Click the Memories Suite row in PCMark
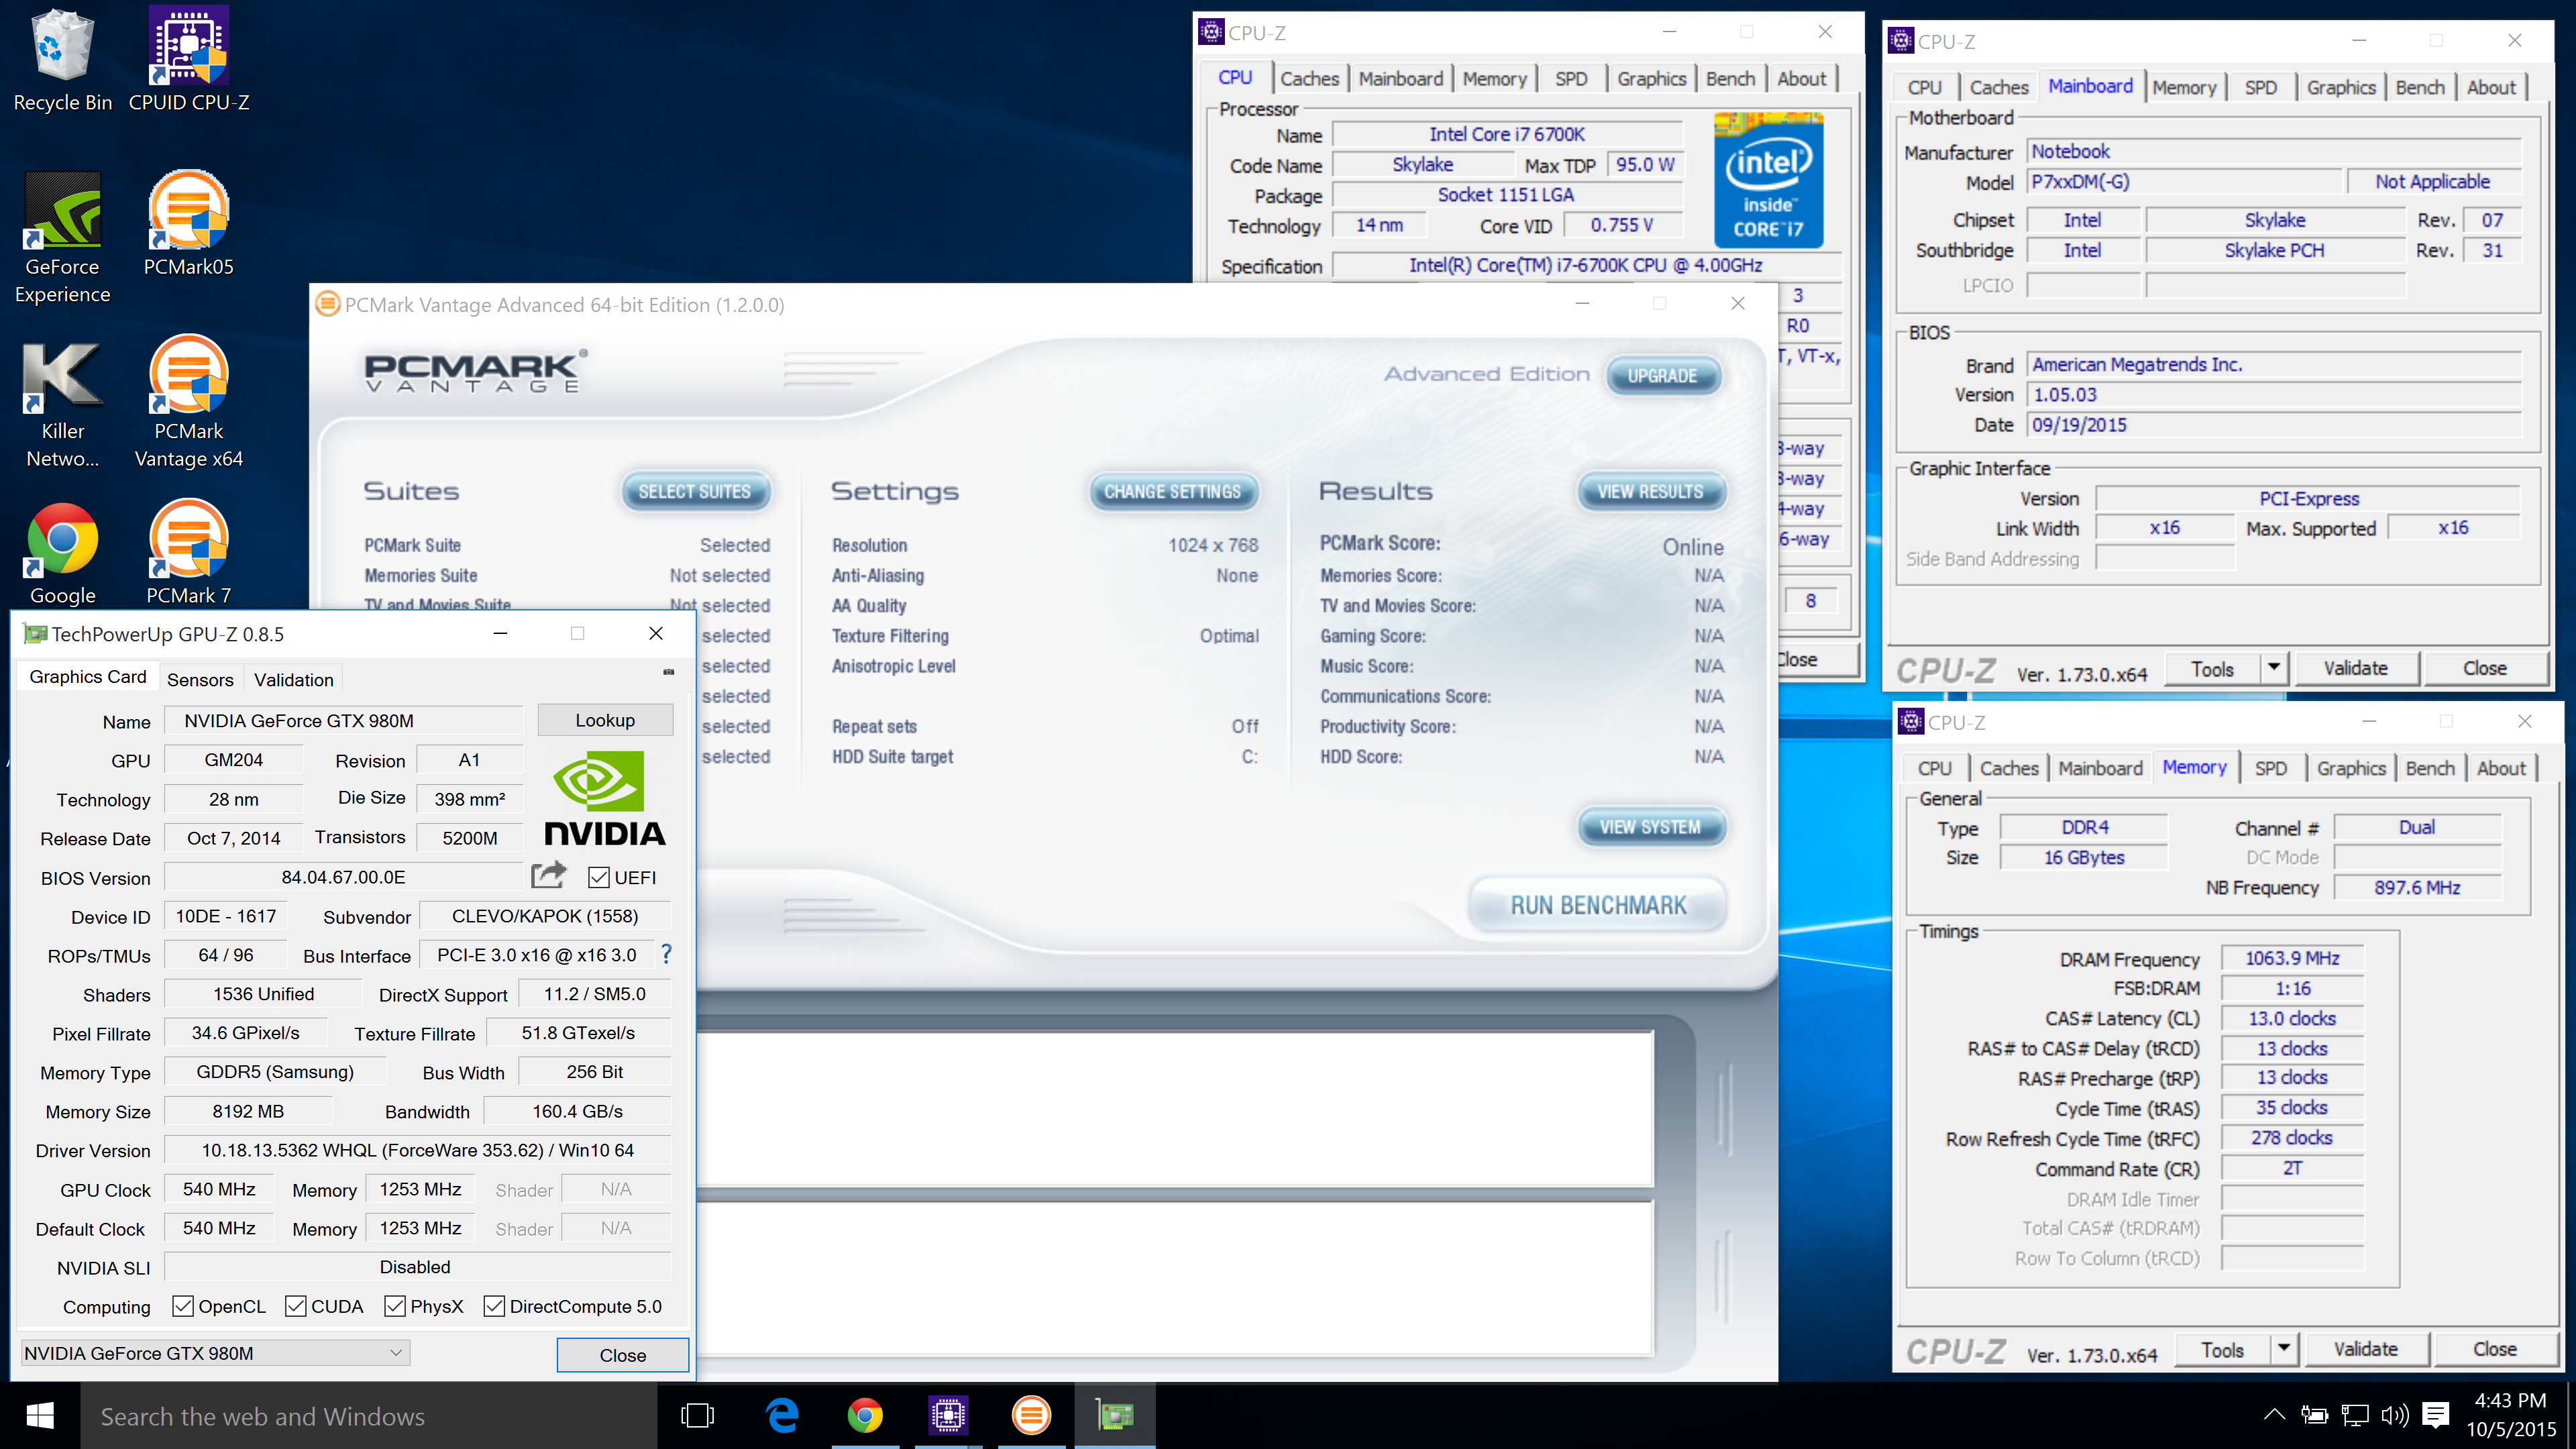The height and width of the screenshot is (1449, 2576). (566, 575)
